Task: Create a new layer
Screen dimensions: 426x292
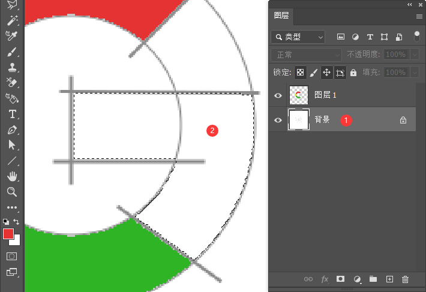Action: tap(389, 279)
